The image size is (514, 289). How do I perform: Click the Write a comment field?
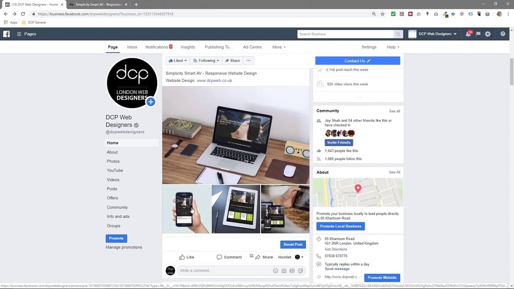[x=226, y=271]
